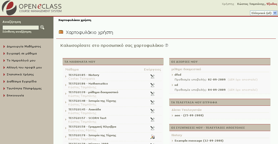Open course TESTGU139 - μάθημα δοκιμαστικό
Screen dimensions: 278x144
pyautogui.click(x=93, y=92)
